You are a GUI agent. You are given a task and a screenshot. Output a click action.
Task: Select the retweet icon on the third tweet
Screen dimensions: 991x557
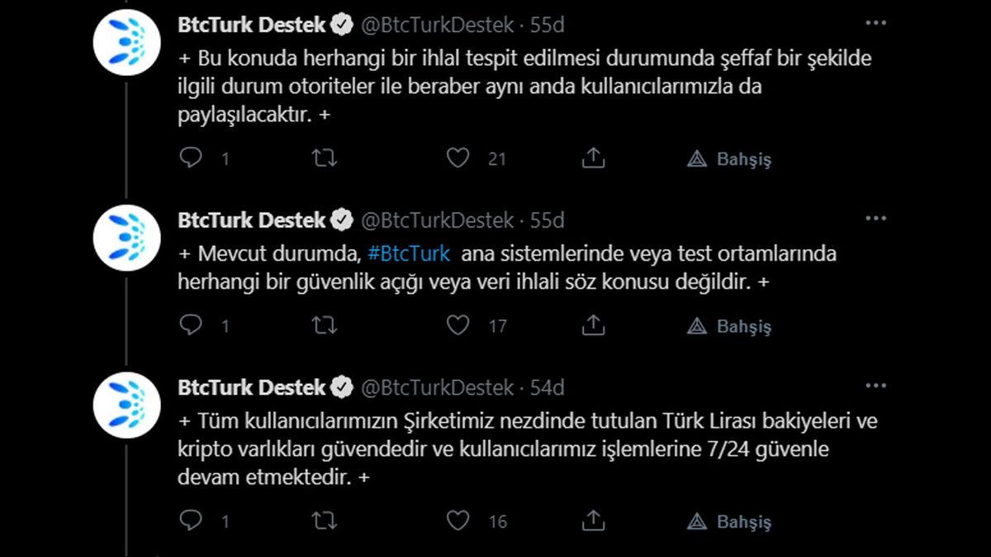tap(324, 521)
